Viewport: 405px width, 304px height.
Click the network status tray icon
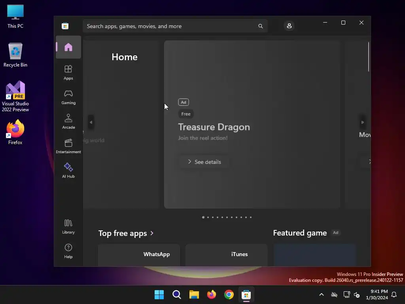[x=346, y=294]
